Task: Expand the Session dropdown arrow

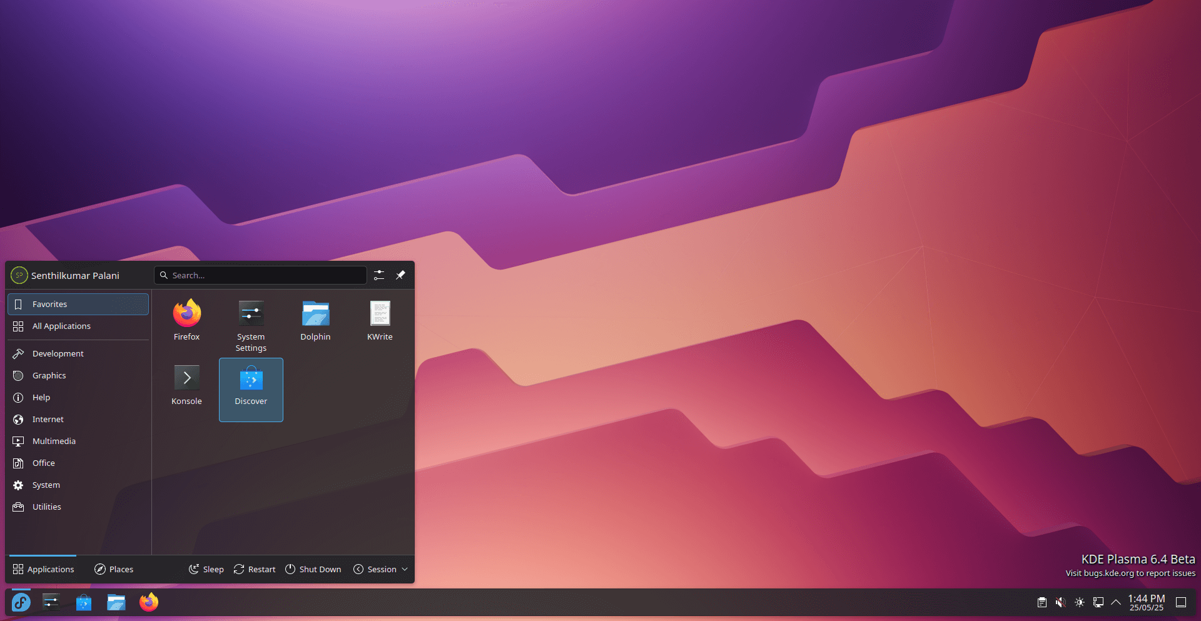Action: coord(405,569)
